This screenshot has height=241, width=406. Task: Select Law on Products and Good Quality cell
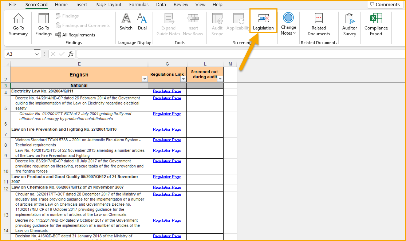(79, 179)
